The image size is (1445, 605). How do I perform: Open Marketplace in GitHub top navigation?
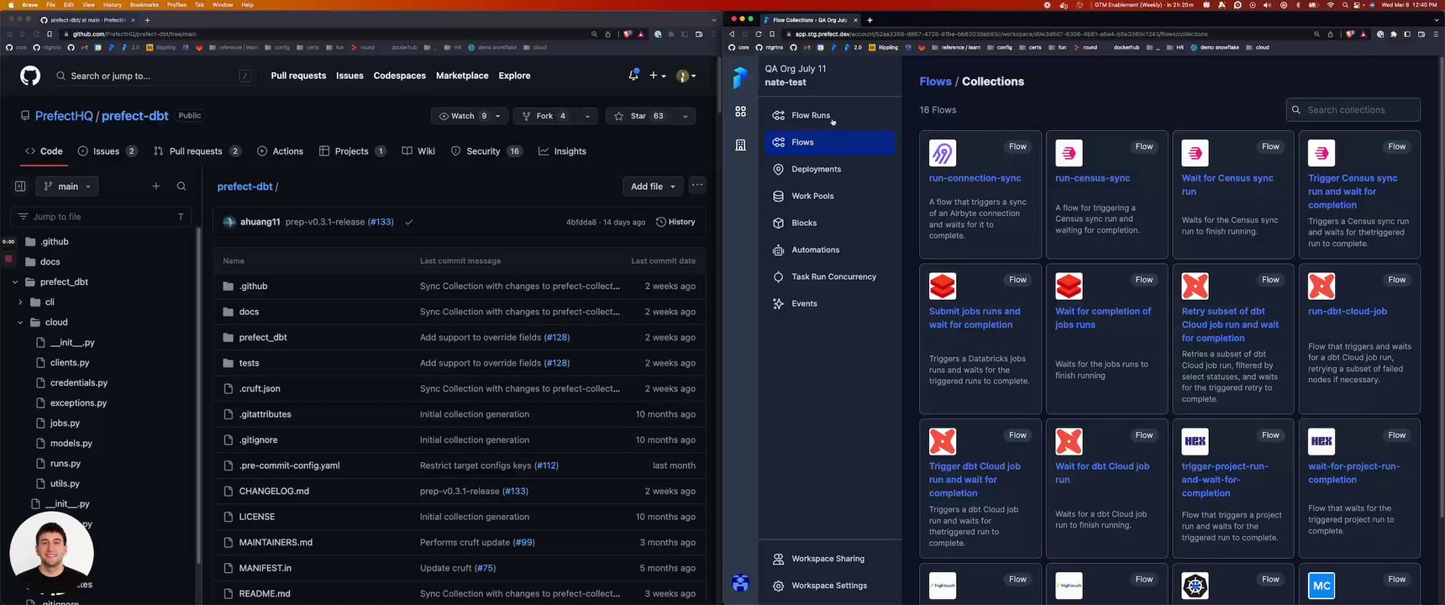point(462,76)
